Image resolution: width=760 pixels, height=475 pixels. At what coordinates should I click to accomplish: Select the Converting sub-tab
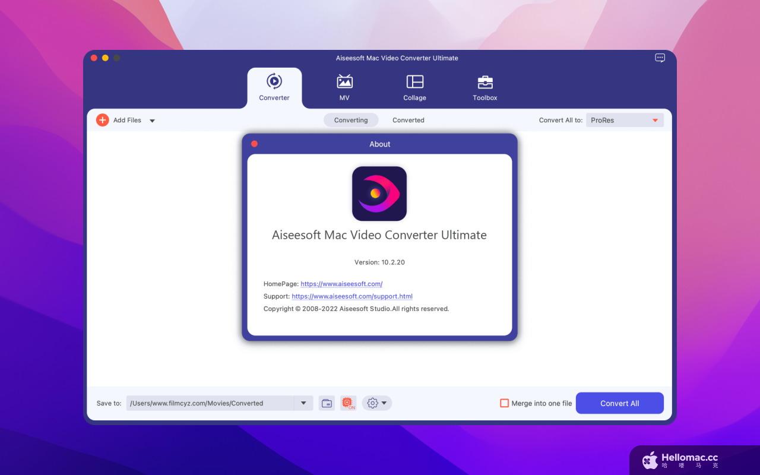tap(351, 120)
